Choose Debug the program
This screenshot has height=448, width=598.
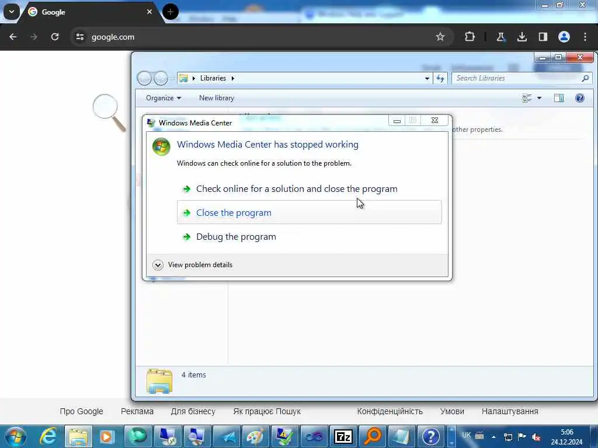click(236, 237)
